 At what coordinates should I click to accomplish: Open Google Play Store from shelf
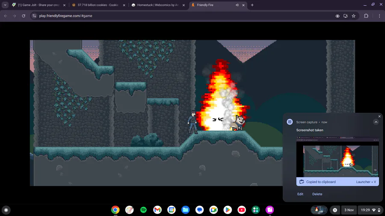click(228, 210)
